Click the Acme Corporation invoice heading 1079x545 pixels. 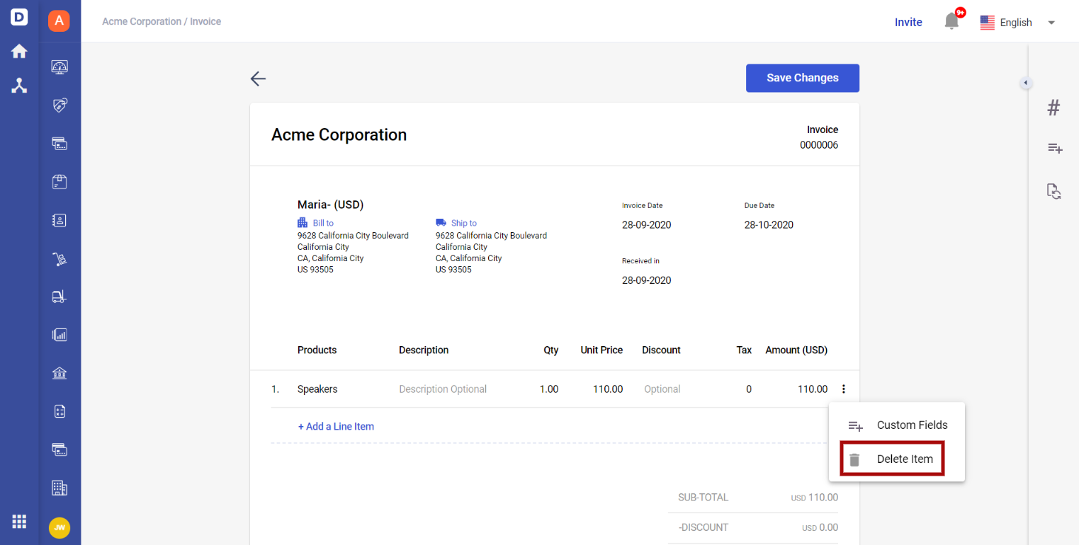339,135
